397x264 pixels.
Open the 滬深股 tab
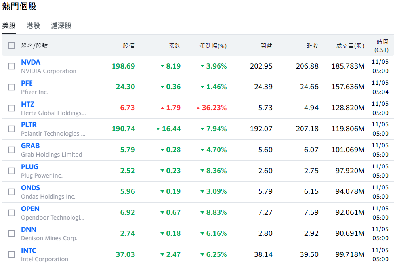coord(61,25)
